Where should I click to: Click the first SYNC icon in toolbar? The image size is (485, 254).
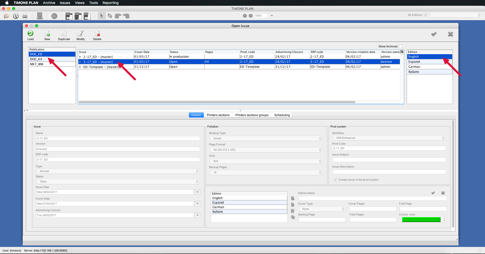tap(69, 16)
